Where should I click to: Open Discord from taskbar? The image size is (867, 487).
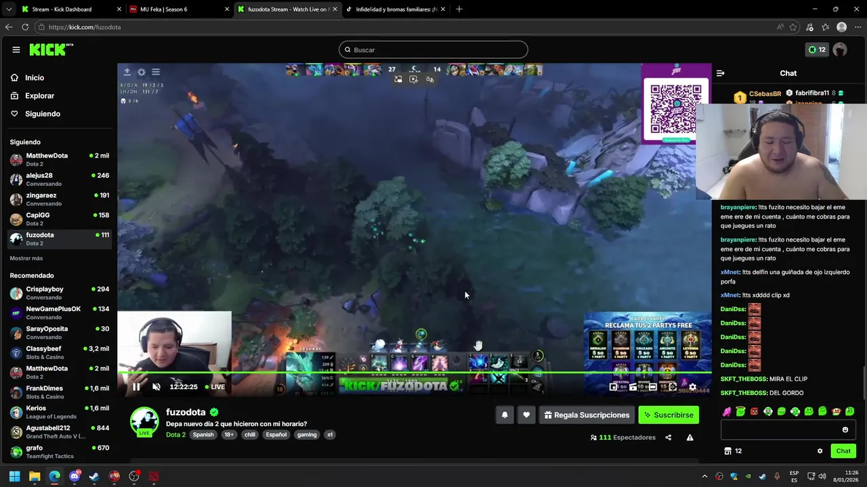pyautogui.click(x=75, y=476)
